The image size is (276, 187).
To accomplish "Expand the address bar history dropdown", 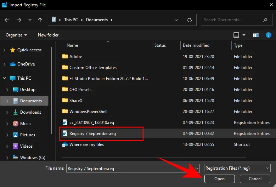I will click(176, 20).
